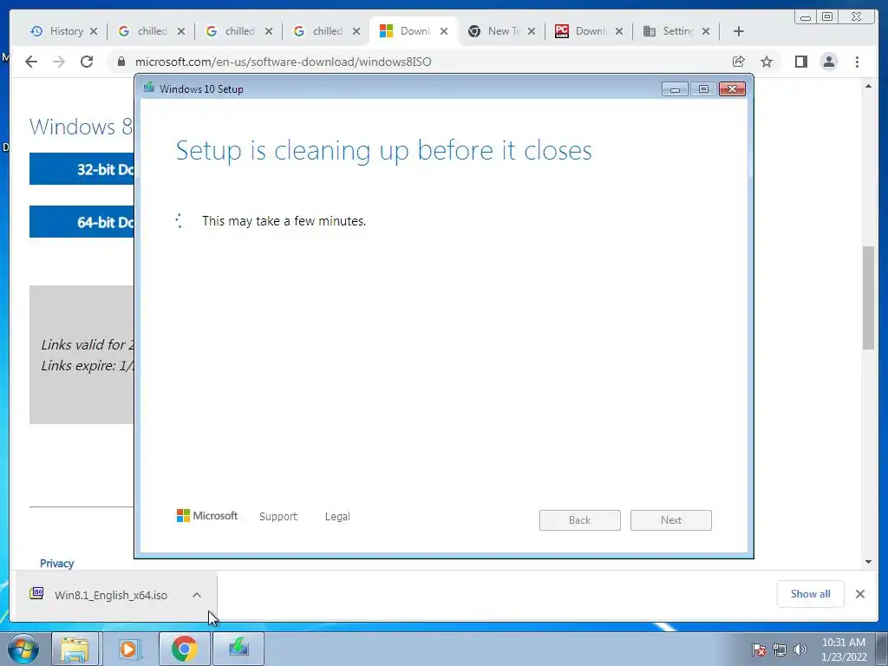
Task: Close the downloads bar
Action: [x=859, y=593]
